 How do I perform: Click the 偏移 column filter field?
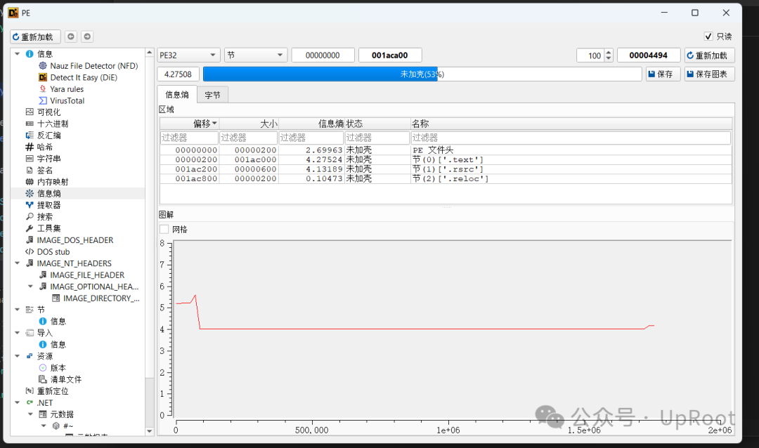(x=189, y=138)
